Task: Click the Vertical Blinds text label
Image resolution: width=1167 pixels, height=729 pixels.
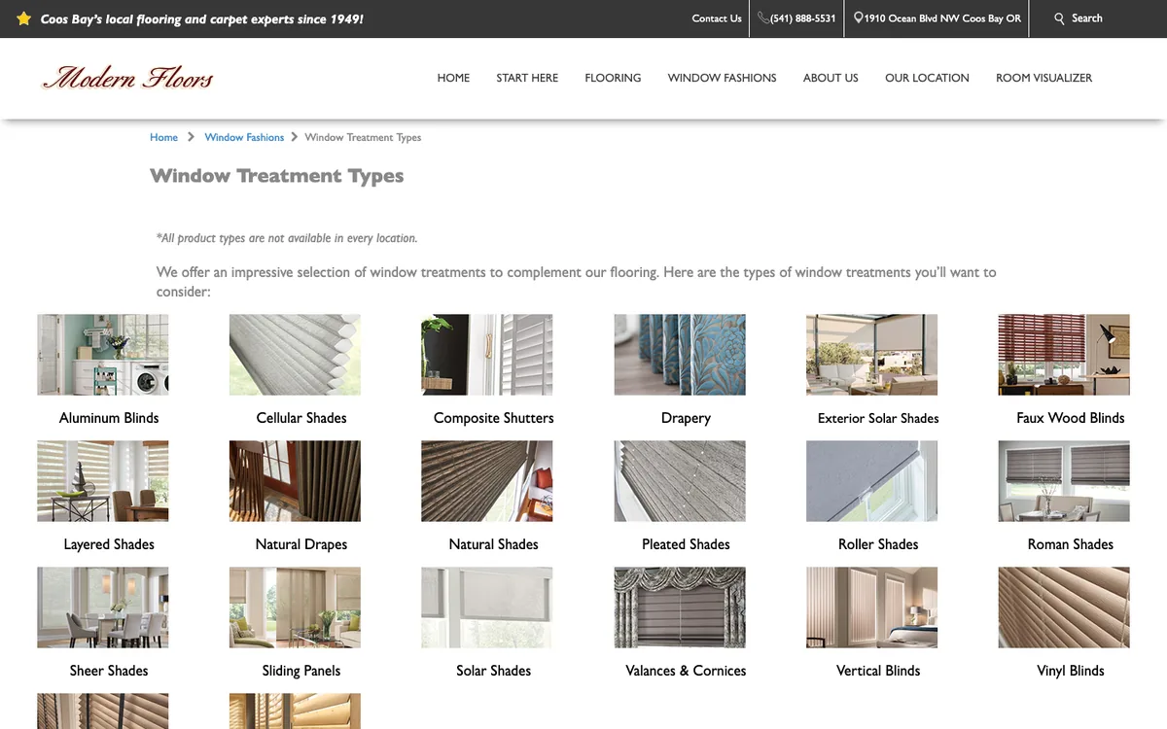Action: [878, 671]
